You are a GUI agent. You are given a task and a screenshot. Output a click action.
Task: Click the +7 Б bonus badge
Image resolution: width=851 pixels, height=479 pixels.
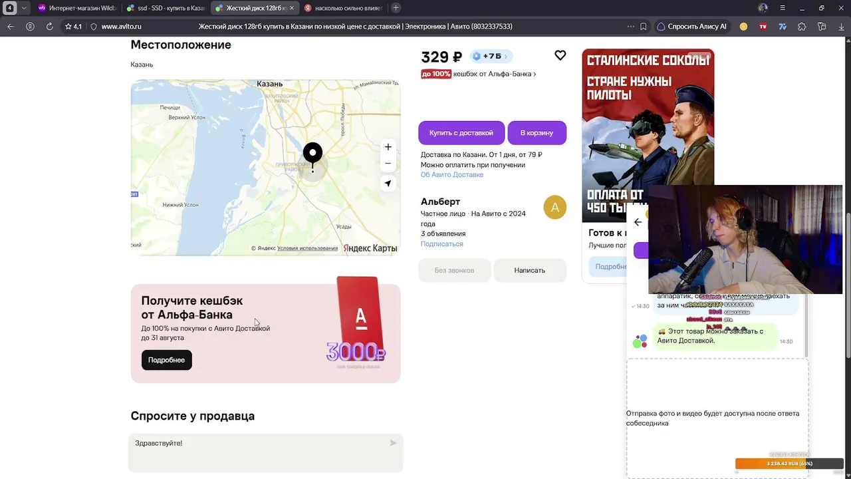pyautogui.click(x=491, y=57)
